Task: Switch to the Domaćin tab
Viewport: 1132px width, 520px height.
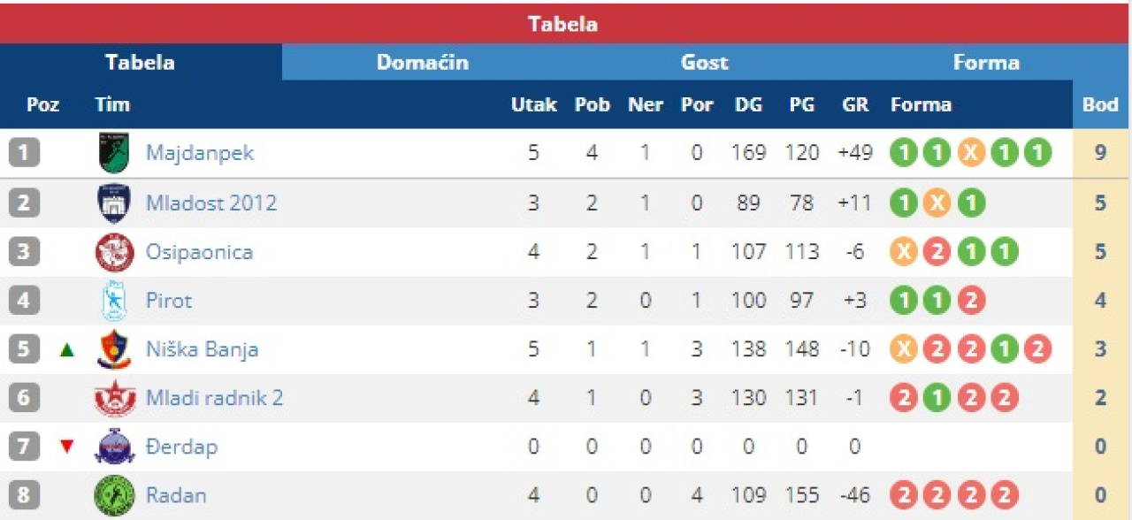Action: 422,63
